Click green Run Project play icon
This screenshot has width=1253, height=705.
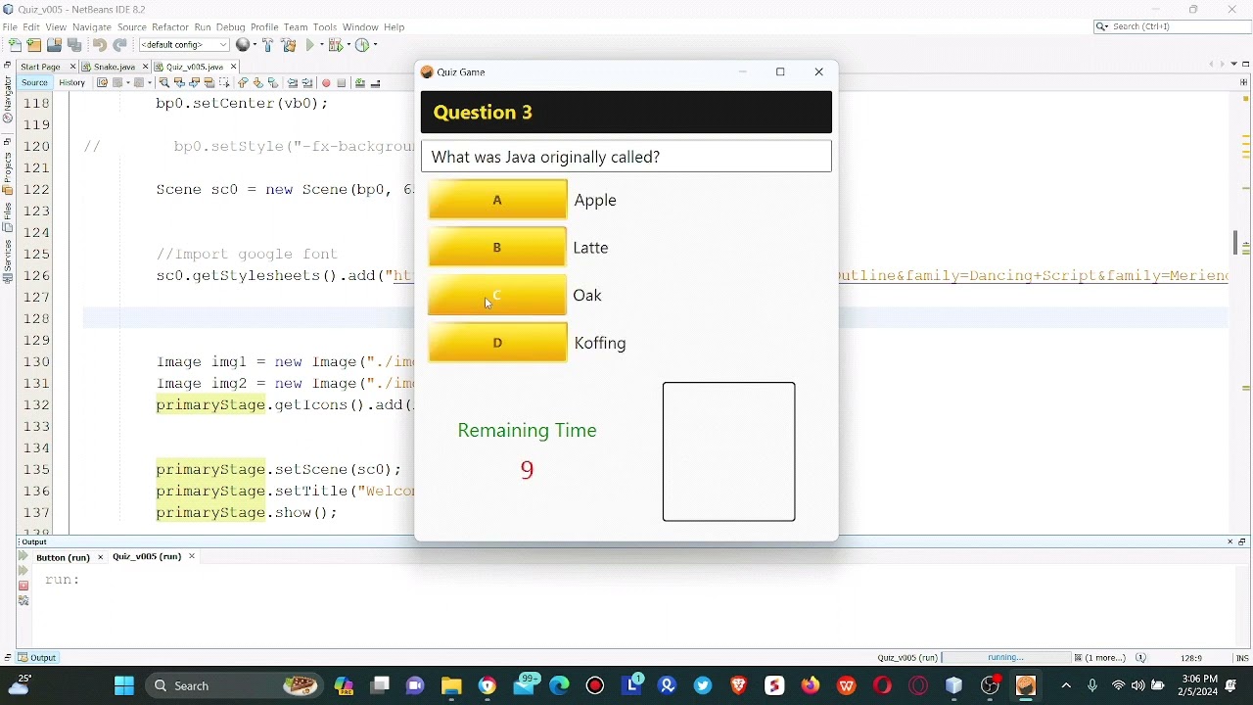pyautogui.click(x=309, y=45)
